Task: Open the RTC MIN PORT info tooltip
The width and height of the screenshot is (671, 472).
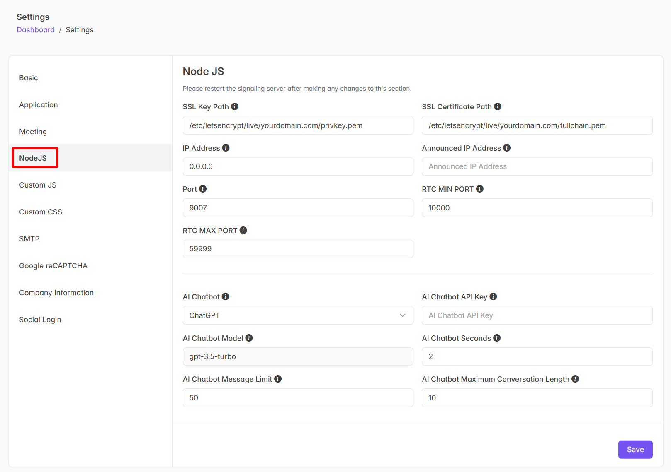Action: 480,189
